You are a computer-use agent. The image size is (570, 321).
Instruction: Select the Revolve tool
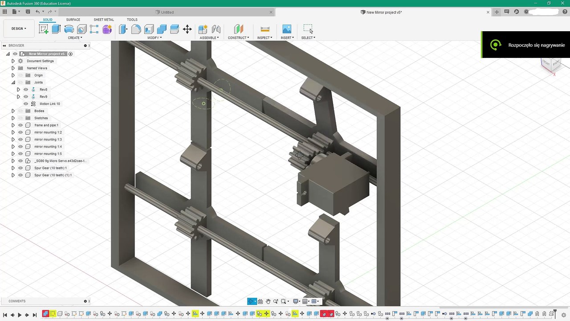point(69,29)
